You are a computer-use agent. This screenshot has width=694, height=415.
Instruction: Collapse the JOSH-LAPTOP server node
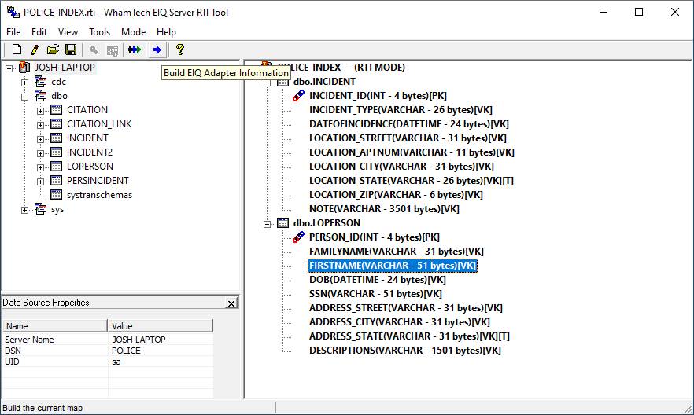click(x=9, y=68)
